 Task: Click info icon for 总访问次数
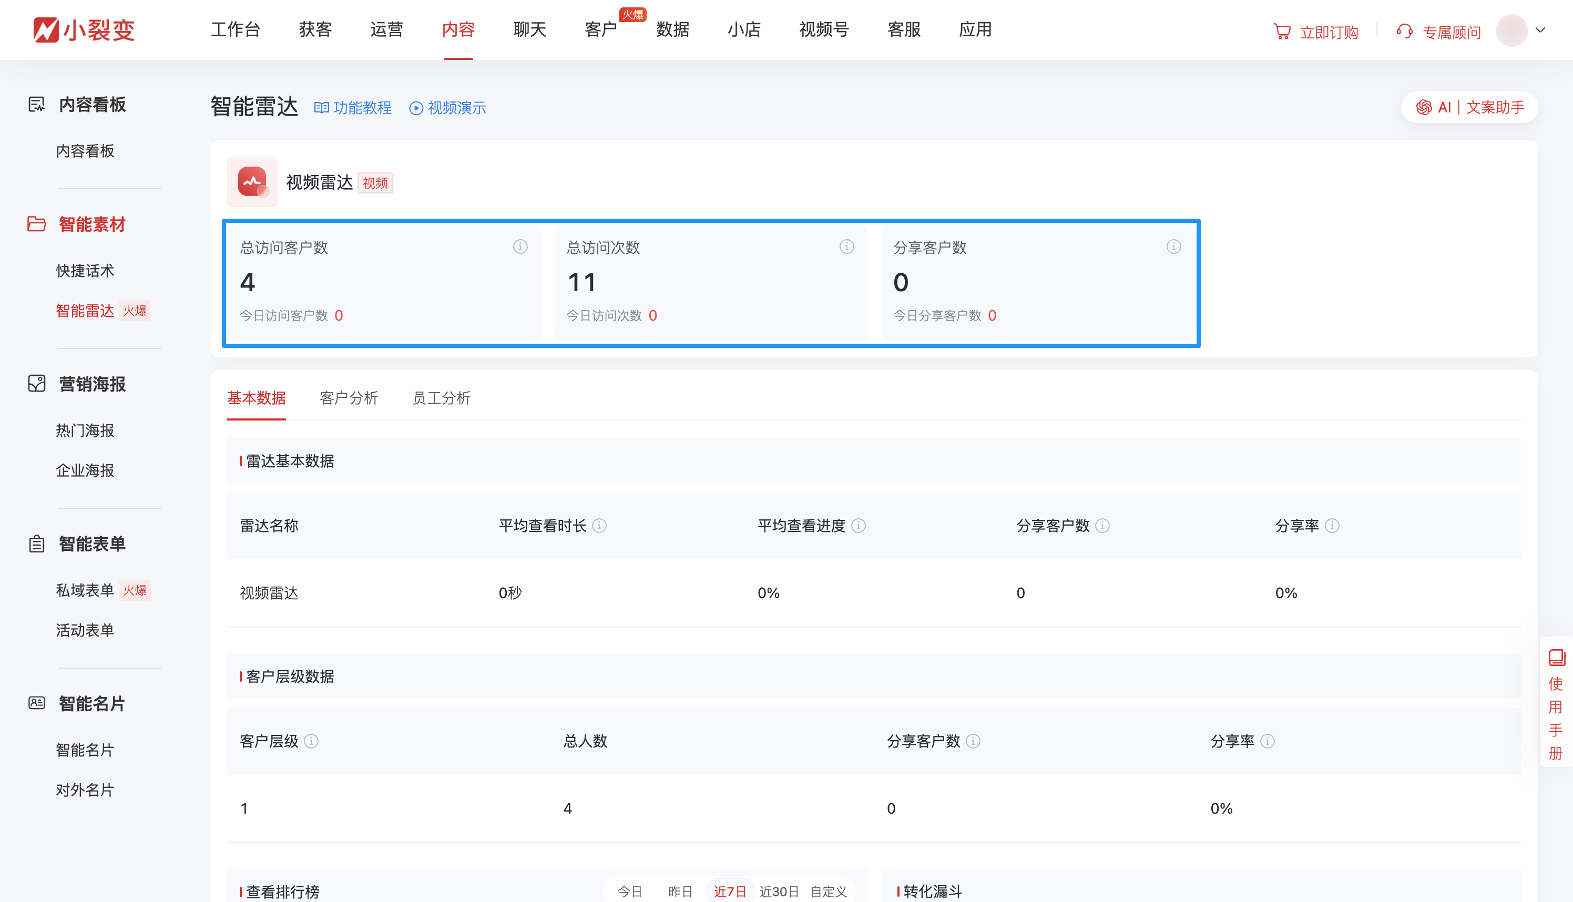pyautogui.click(x=847, y=247)
